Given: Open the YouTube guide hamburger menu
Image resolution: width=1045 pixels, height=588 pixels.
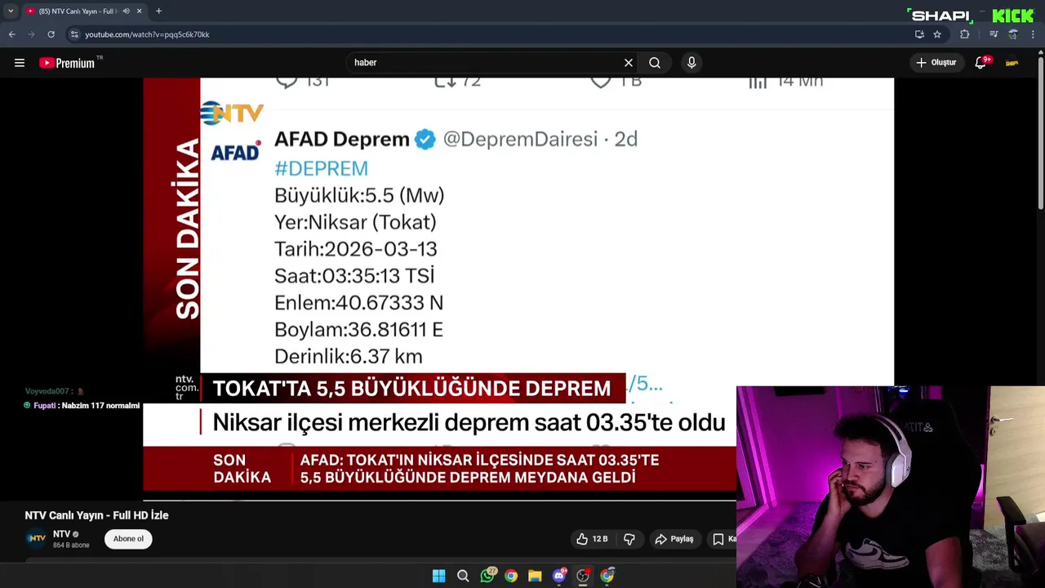Looking at the screenshot, I should pyautogui.click(x=20, y=63).
